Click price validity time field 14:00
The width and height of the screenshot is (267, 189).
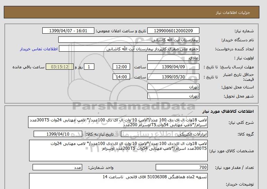tap(121, 77)
